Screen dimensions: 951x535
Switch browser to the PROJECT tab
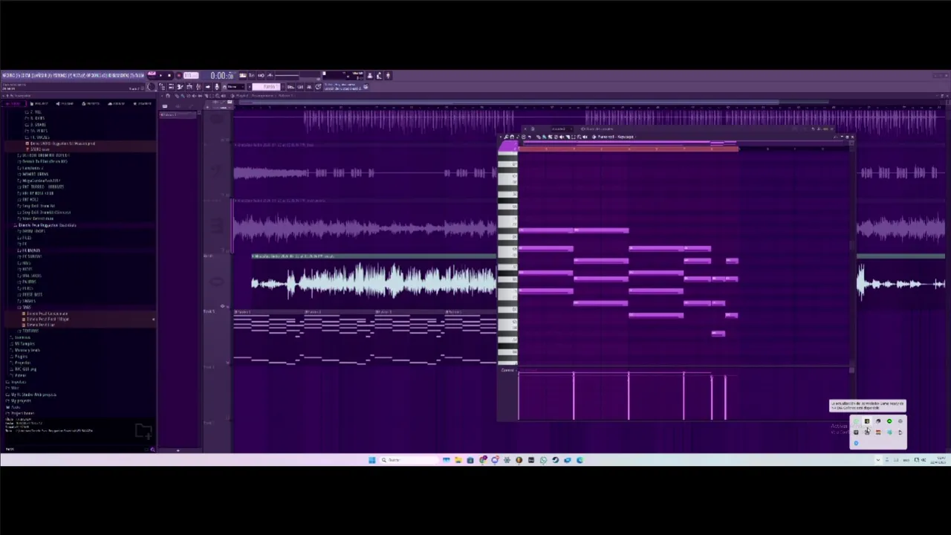pos(39,103)
